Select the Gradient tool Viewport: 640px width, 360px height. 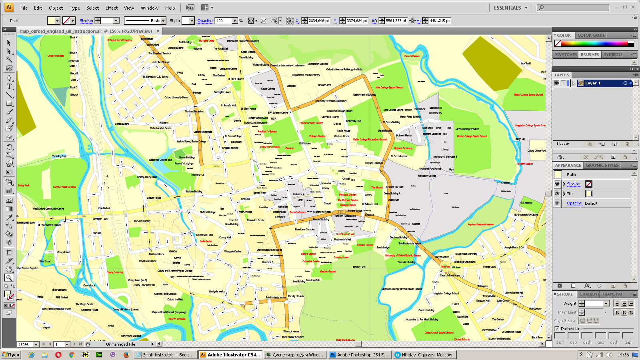click(9, 209)
